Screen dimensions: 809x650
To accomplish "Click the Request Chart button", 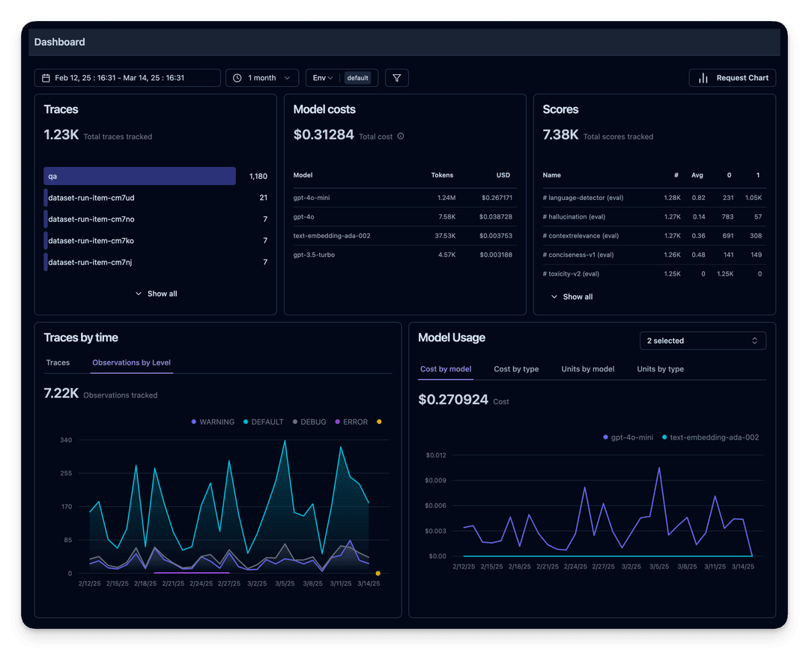I will (732, 78).
